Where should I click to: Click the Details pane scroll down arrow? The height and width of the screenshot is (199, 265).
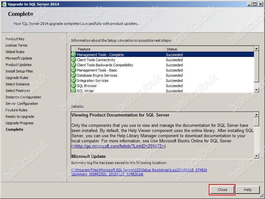[x=256, y=156]
